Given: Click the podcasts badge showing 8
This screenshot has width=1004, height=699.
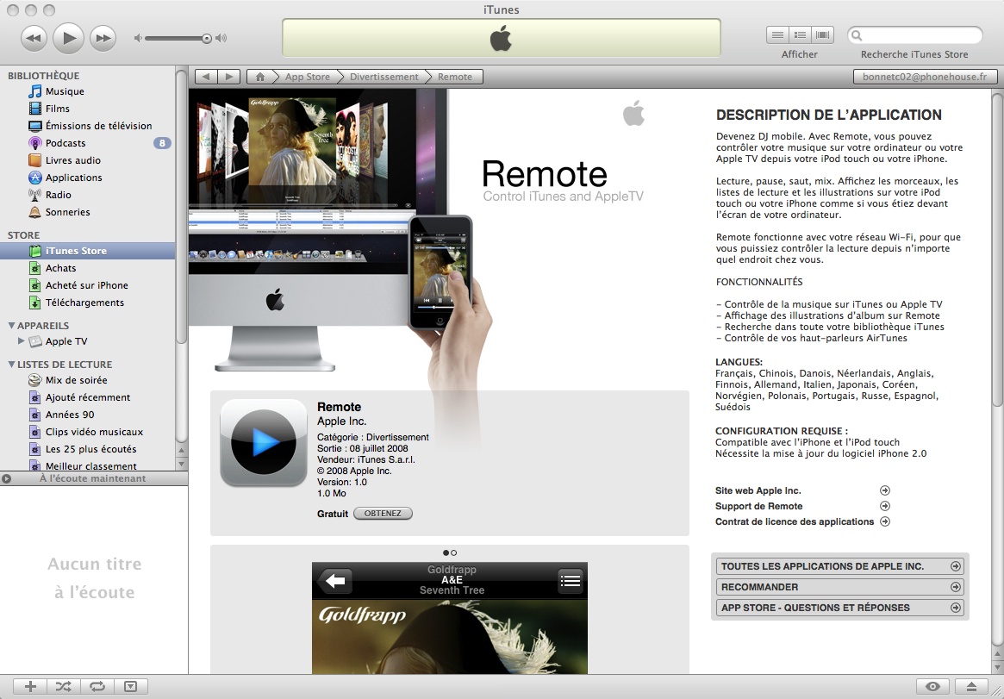Looking at the screenshot, I should pyautogui.click(x=162, y=143).
